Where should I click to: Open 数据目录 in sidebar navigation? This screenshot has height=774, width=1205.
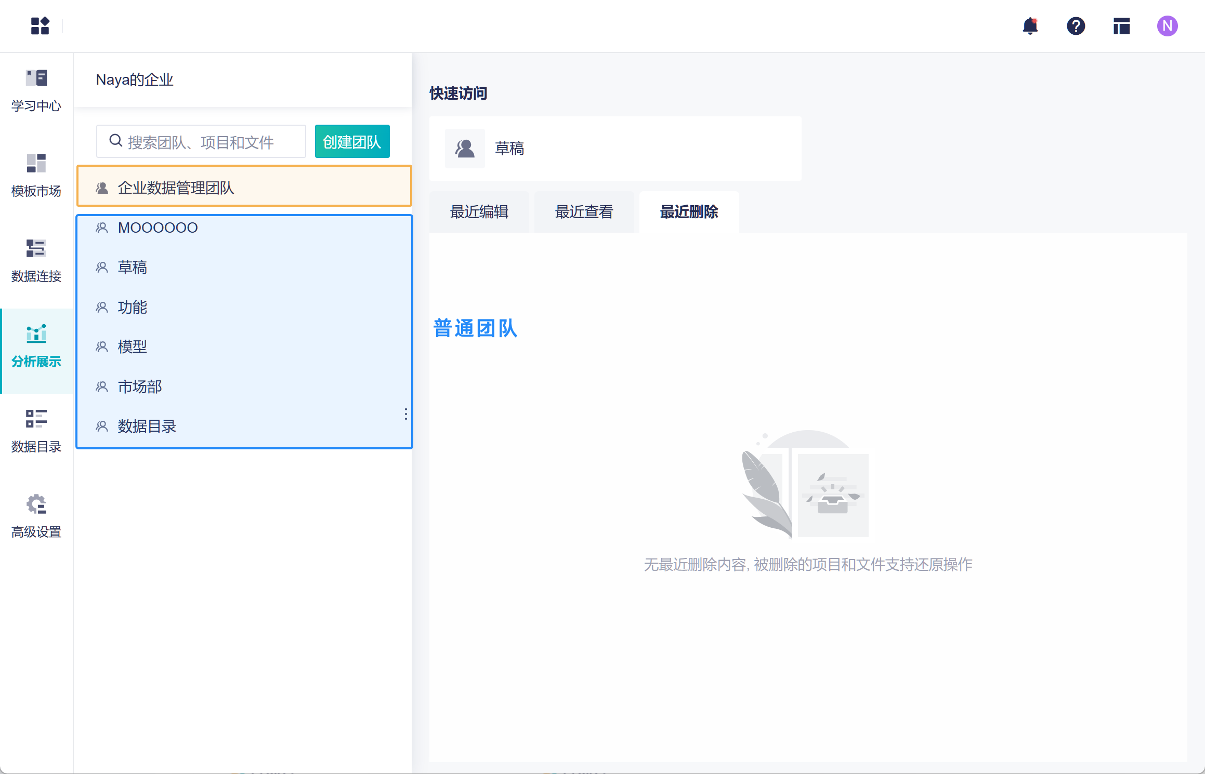click(x=36, y=431)
